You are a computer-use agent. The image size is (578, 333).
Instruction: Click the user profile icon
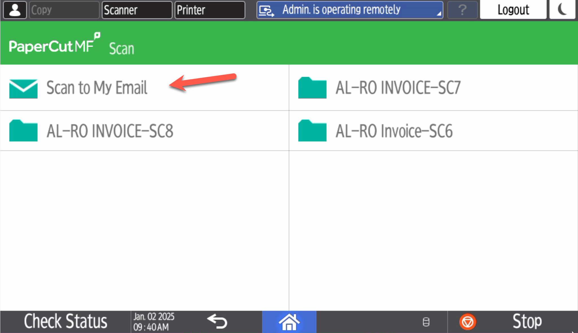tap(15, 10)
